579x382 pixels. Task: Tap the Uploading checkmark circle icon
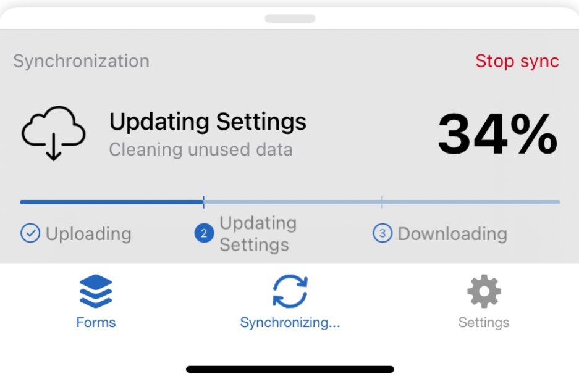tap(30, 234)
